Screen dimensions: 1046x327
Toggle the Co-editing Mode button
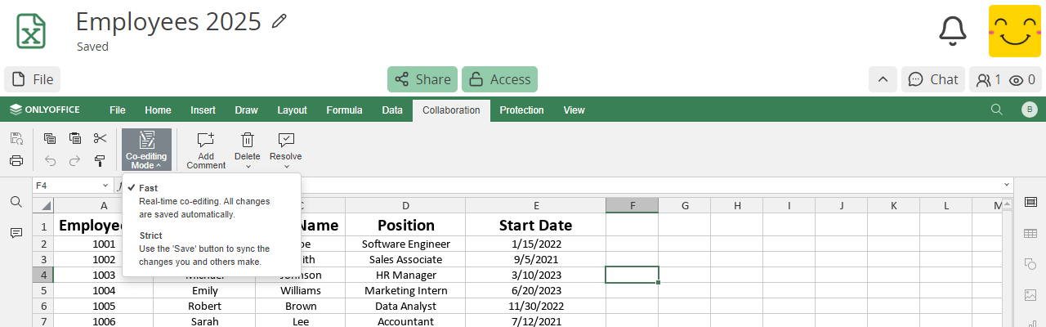tap(146, 150)
